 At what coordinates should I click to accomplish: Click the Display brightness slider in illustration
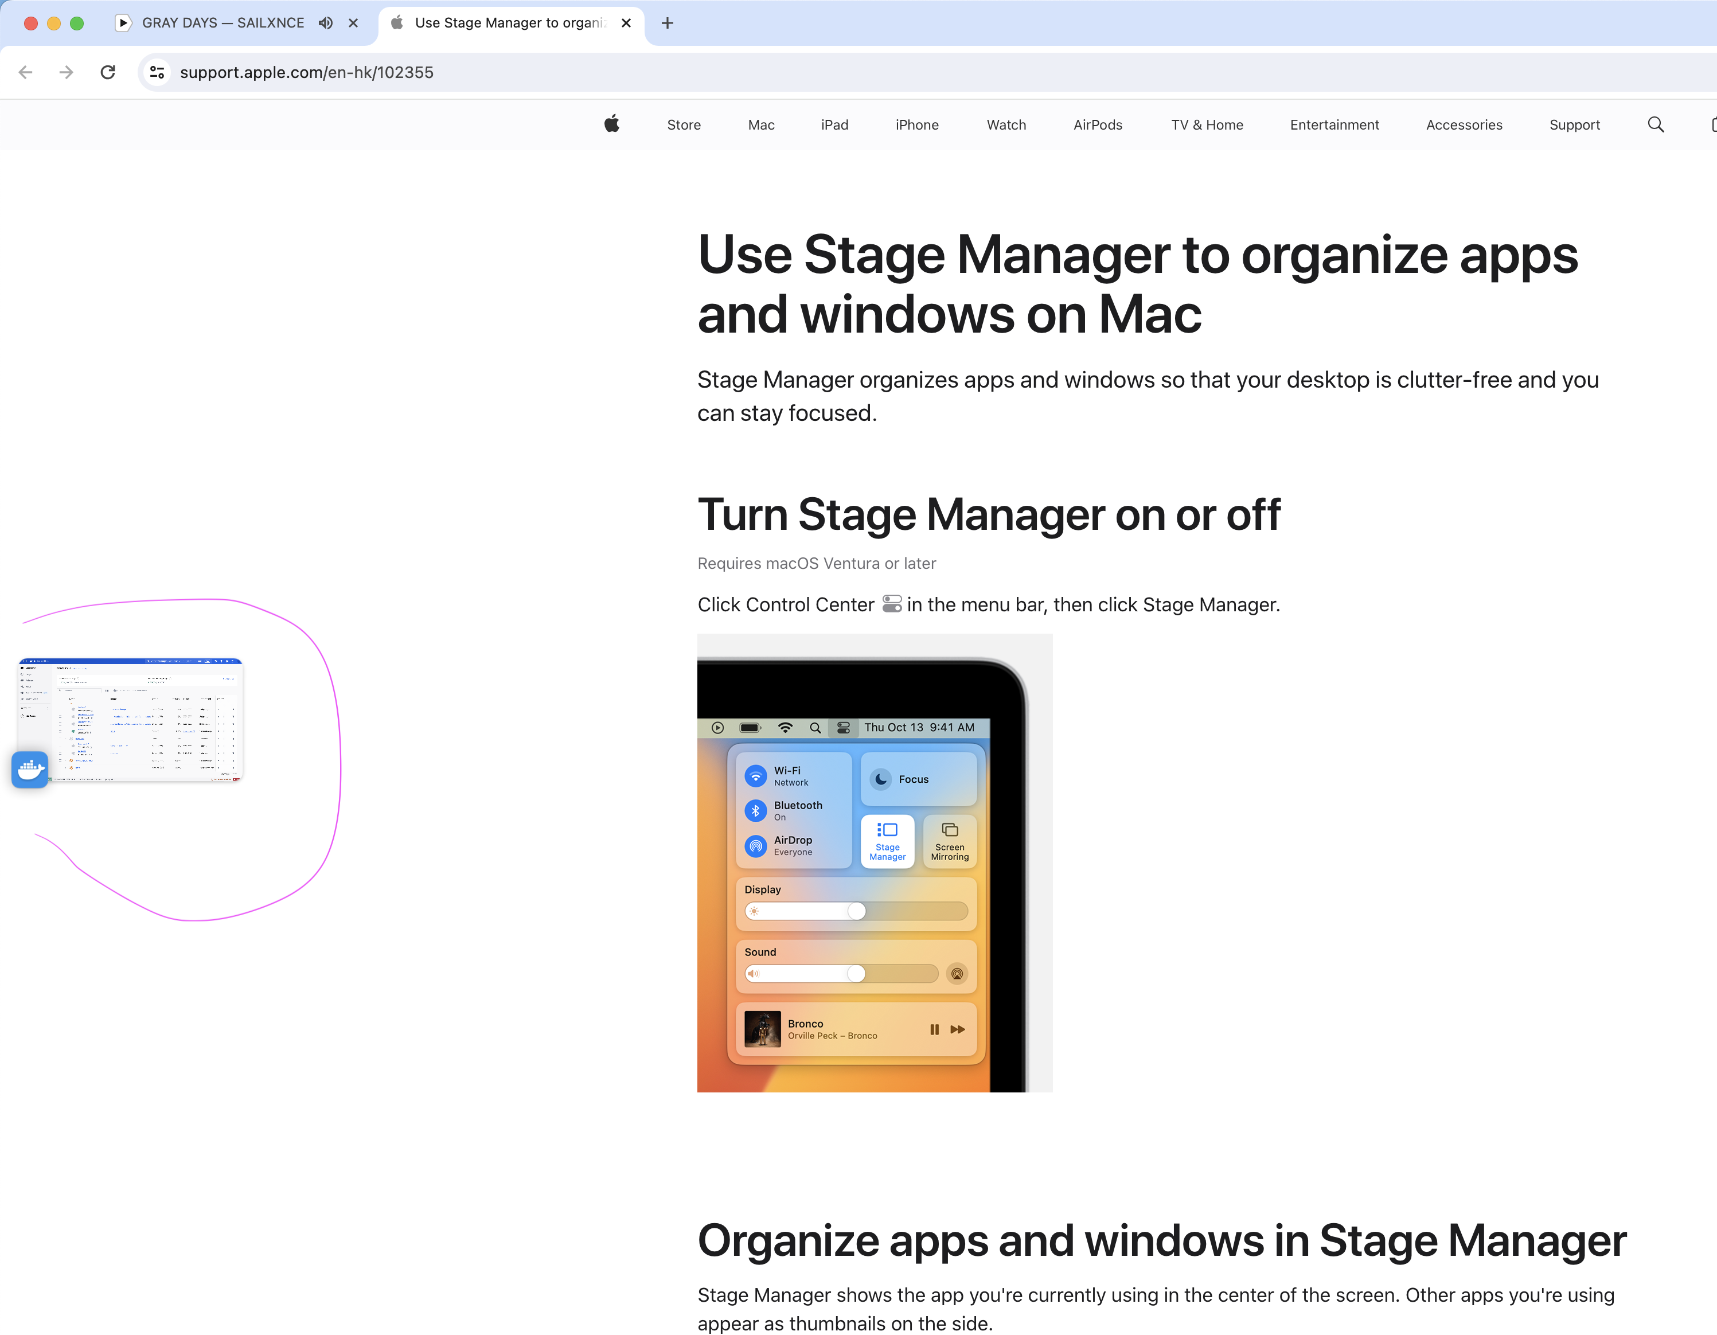coord(856,911)
